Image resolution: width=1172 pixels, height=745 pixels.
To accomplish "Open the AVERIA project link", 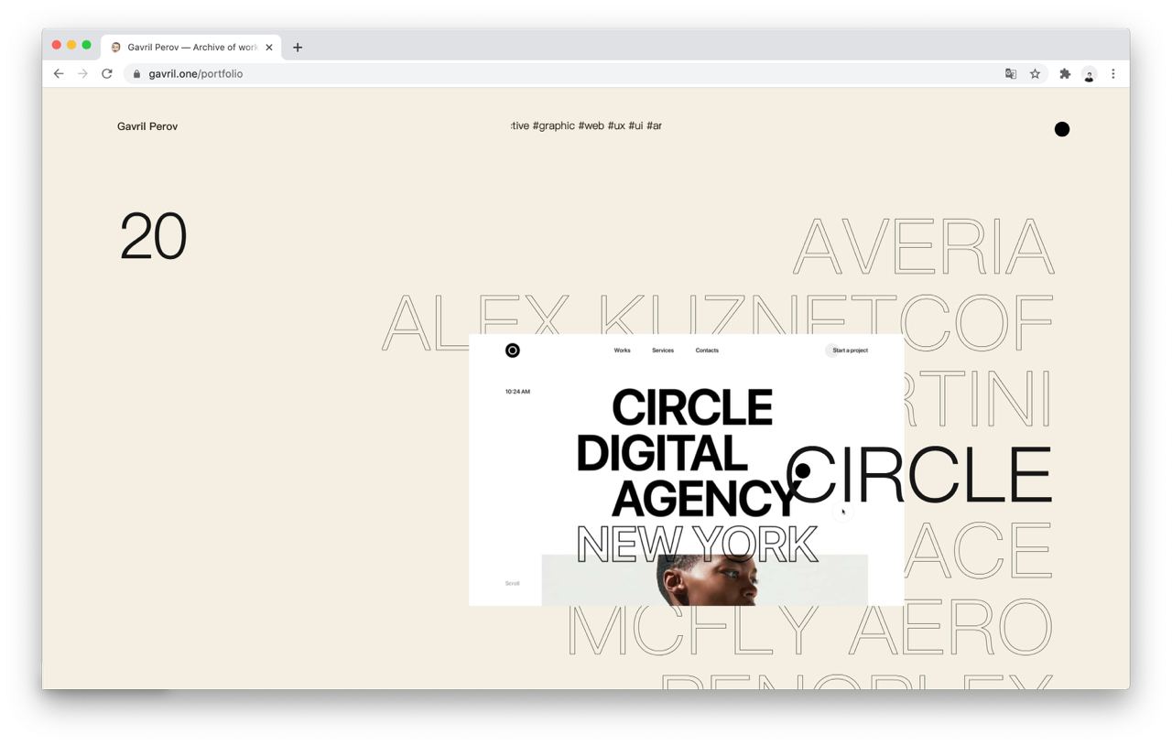I will [924, 246].
